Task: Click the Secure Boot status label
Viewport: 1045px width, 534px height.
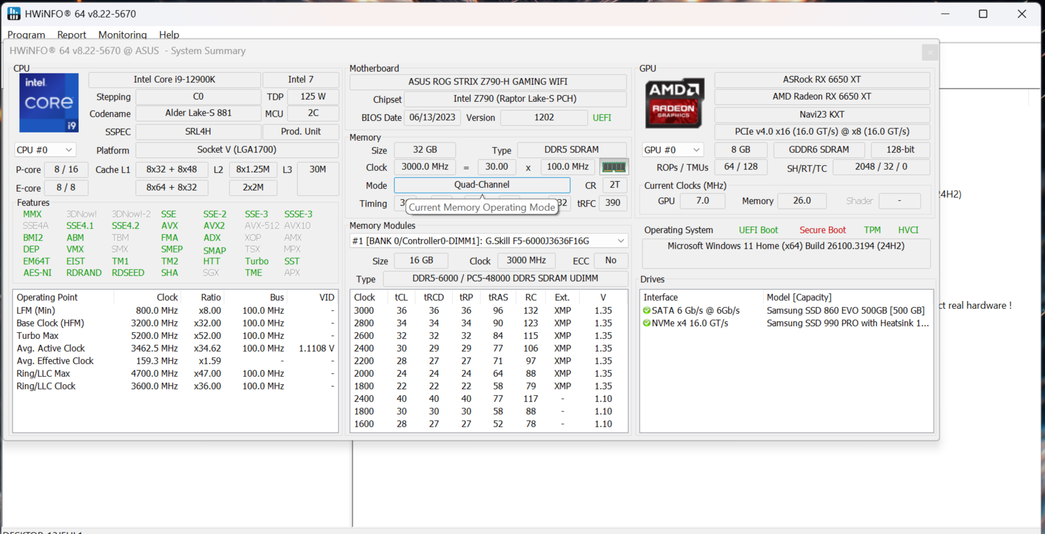Action: 823,230
